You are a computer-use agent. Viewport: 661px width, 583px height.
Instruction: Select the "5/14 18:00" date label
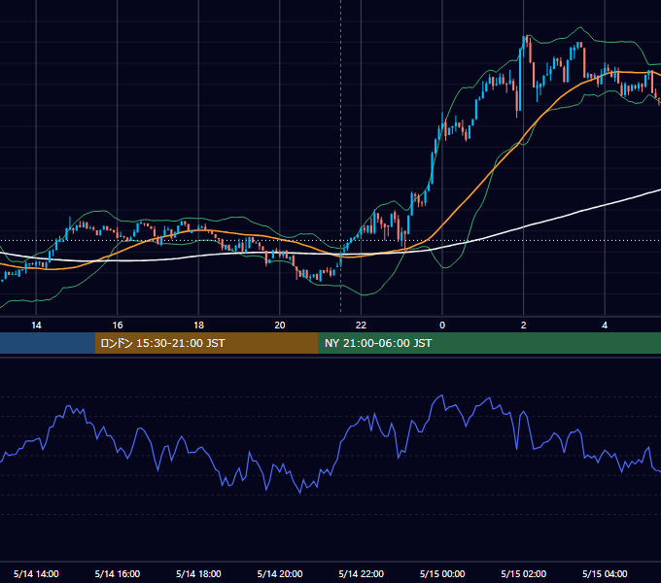pyautogui.click(x=198, y=573)
